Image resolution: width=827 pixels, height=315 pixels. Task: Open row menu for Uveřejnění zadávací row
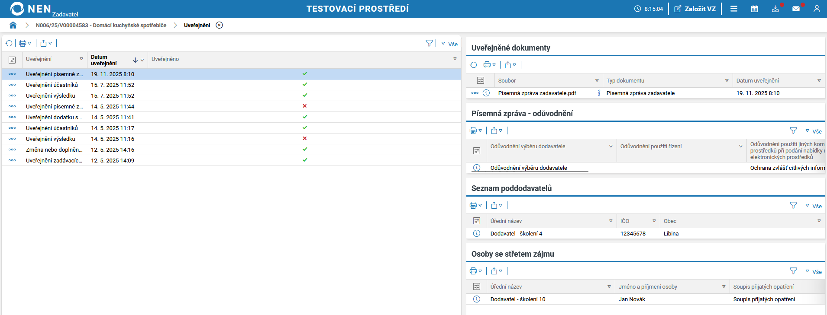pyautogui.click(x=12, y=160)
